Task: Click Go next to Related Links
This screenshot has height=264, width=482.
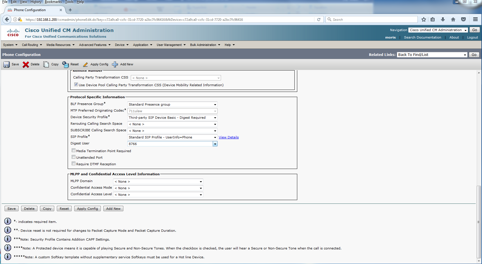Action: tap(474, 55)
